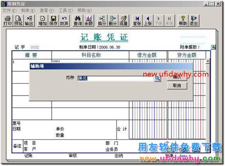The height and width of the screenshot is (166, 225).
Task: Click scroll up arrow of voucher grid
Action: (208, 61)
